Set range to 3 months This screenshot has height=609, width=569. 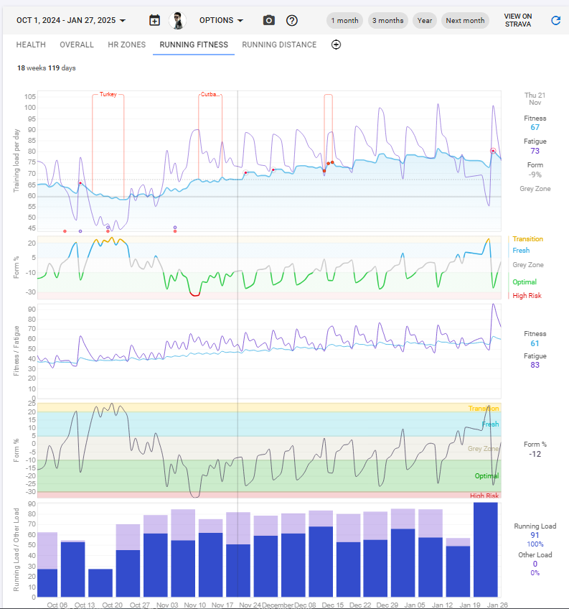[388, 21]
